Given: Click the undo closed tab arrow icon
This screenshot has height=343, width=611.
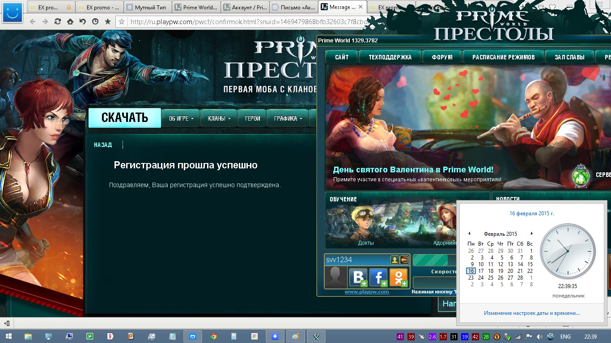Looking at the screenshot, I should [83, 21].
